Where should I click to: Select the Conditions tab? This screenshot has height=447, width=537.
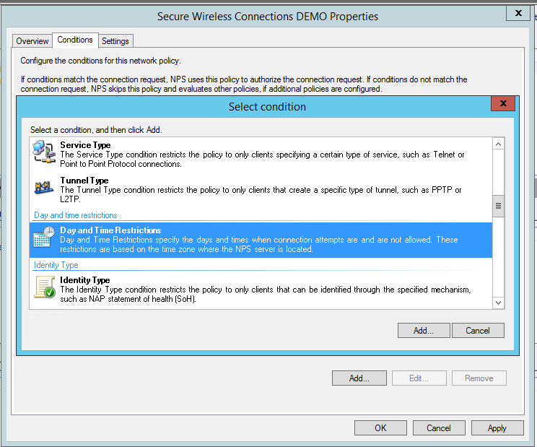point(75,40)
